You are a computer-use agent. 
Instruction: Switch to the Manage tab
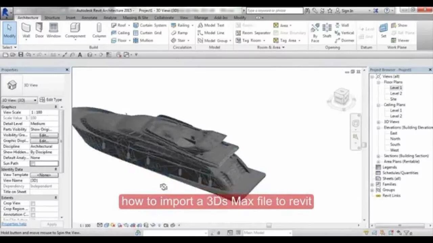coord(201,18)
